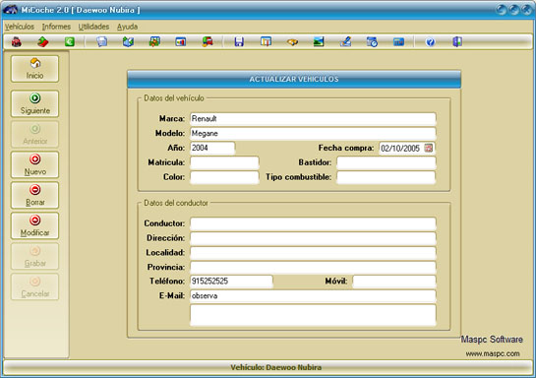This screenshot has width=536, height=378.
Task: Click the Anterior button in the sidebar
Action: pyautogui.click(x=34, y=134)
